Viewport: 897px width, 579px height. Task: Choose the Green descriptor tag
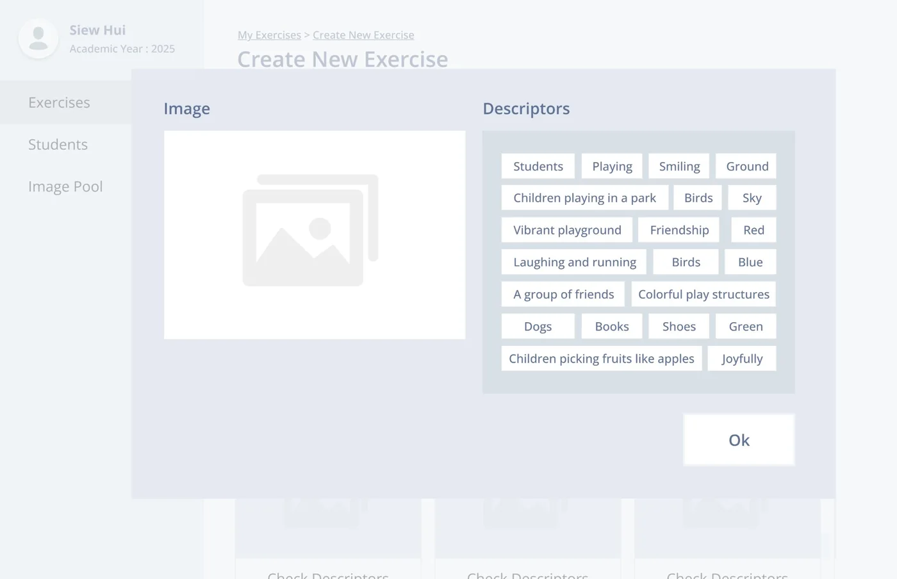tap(746, 327)
